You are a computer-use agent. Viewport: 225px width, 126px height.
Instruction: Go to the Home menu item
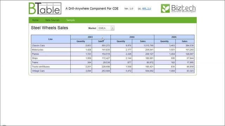click(35, 20)
